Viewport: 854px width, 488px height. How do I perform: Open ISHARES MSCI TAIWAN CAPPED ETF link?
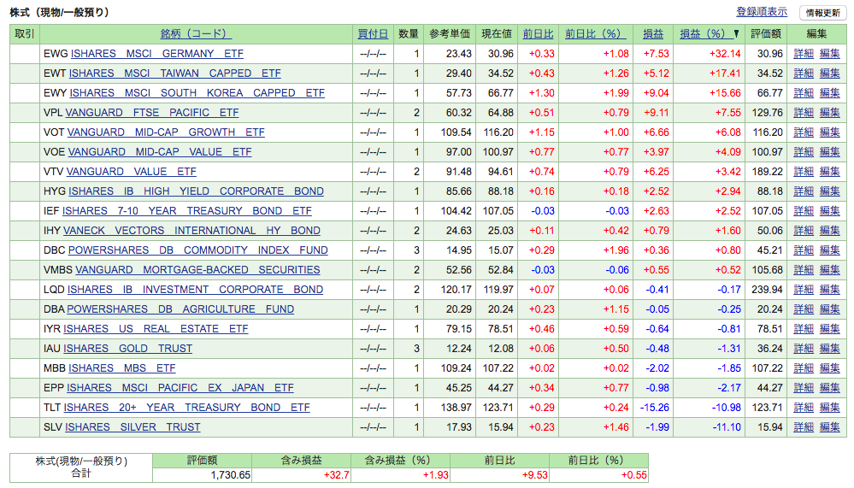(x=175, y=73)
